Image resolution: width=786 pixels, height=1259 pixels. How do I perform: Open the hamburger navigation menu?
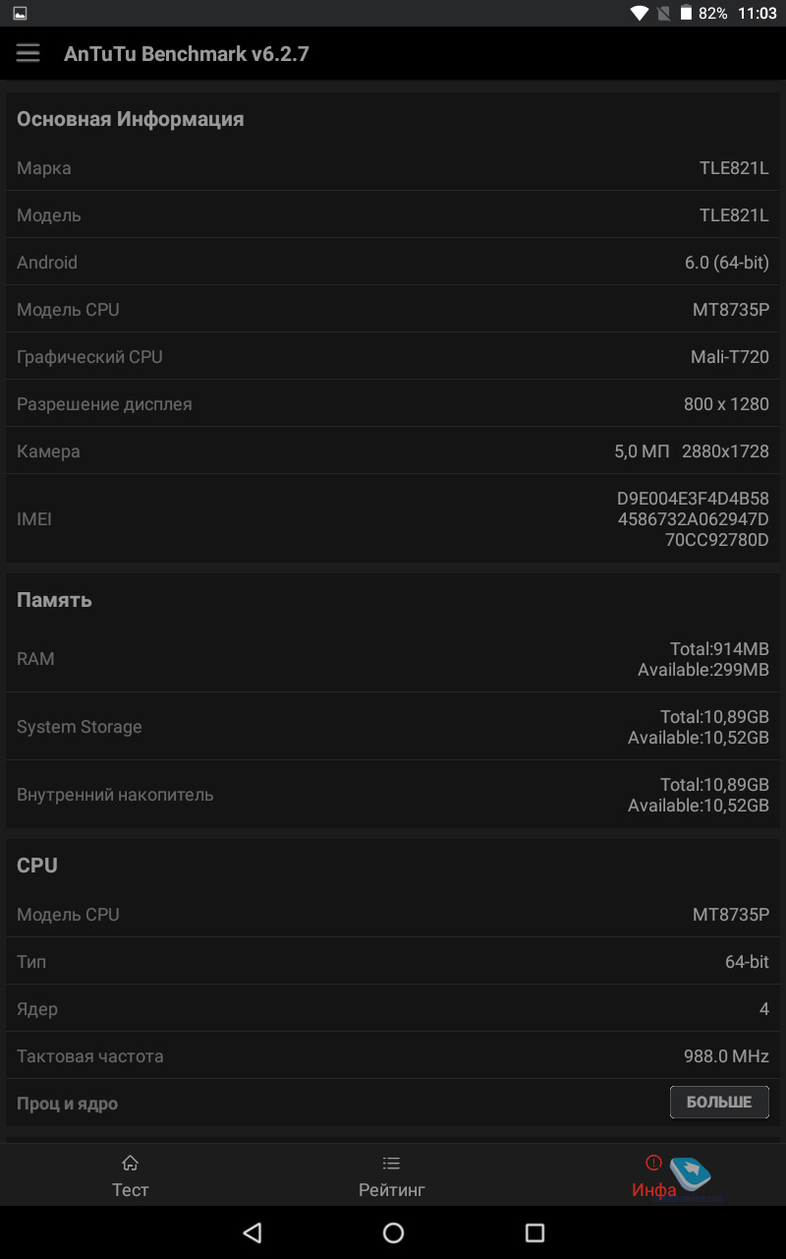click(28, 53)
